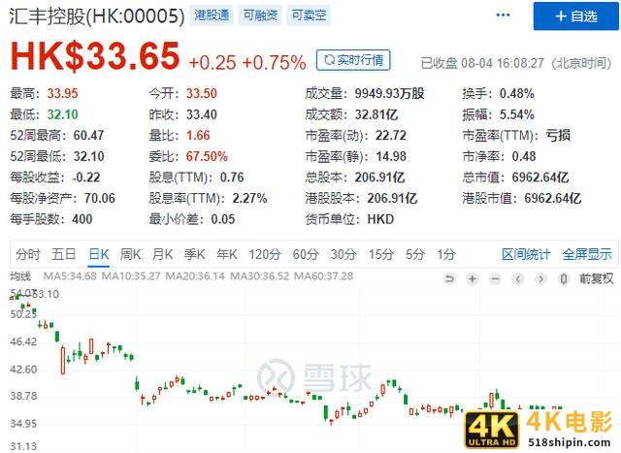Click the 货币单位 HKD value
Viewport: 621px width, 453px height.
[x=380, y=219]
